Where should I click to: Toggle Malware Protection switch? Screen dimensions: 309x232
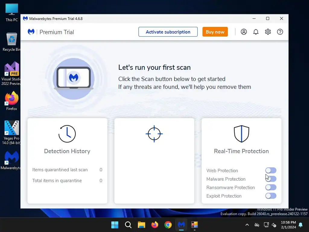(x=271, y=179)
